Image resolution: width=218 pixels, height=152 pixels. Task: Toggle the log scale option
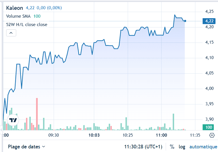[182, 147]
